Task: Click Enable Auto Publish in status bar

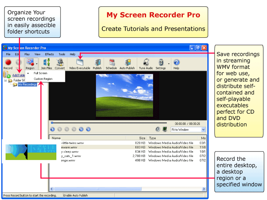Action: [75, 196]
